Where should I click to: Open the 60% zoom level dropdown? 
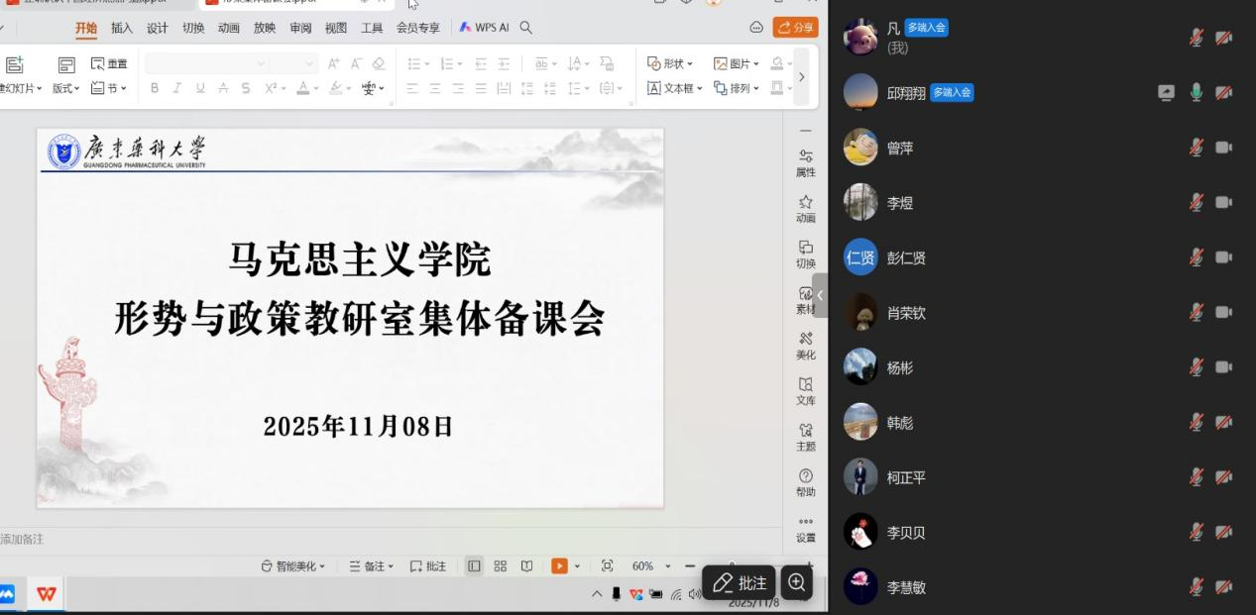tap(667, 566)
